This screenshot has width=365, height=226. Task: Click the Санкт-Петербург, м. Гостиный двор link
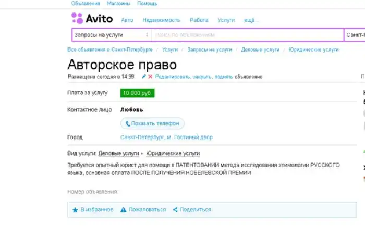point(166,137)
